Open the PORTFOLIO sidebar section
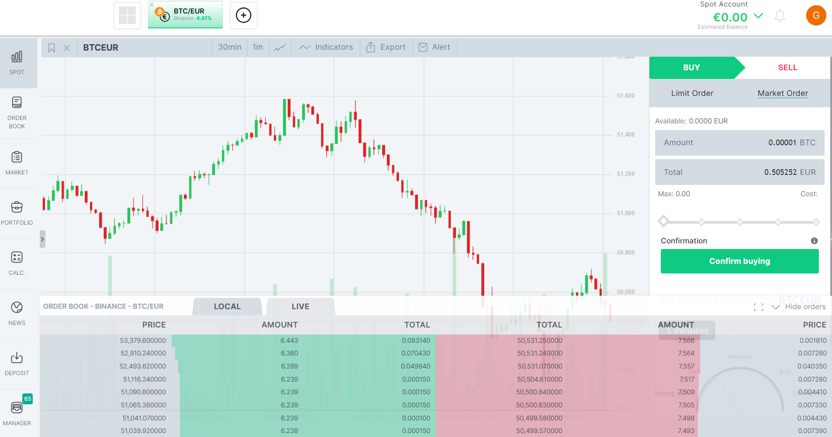 17,213
